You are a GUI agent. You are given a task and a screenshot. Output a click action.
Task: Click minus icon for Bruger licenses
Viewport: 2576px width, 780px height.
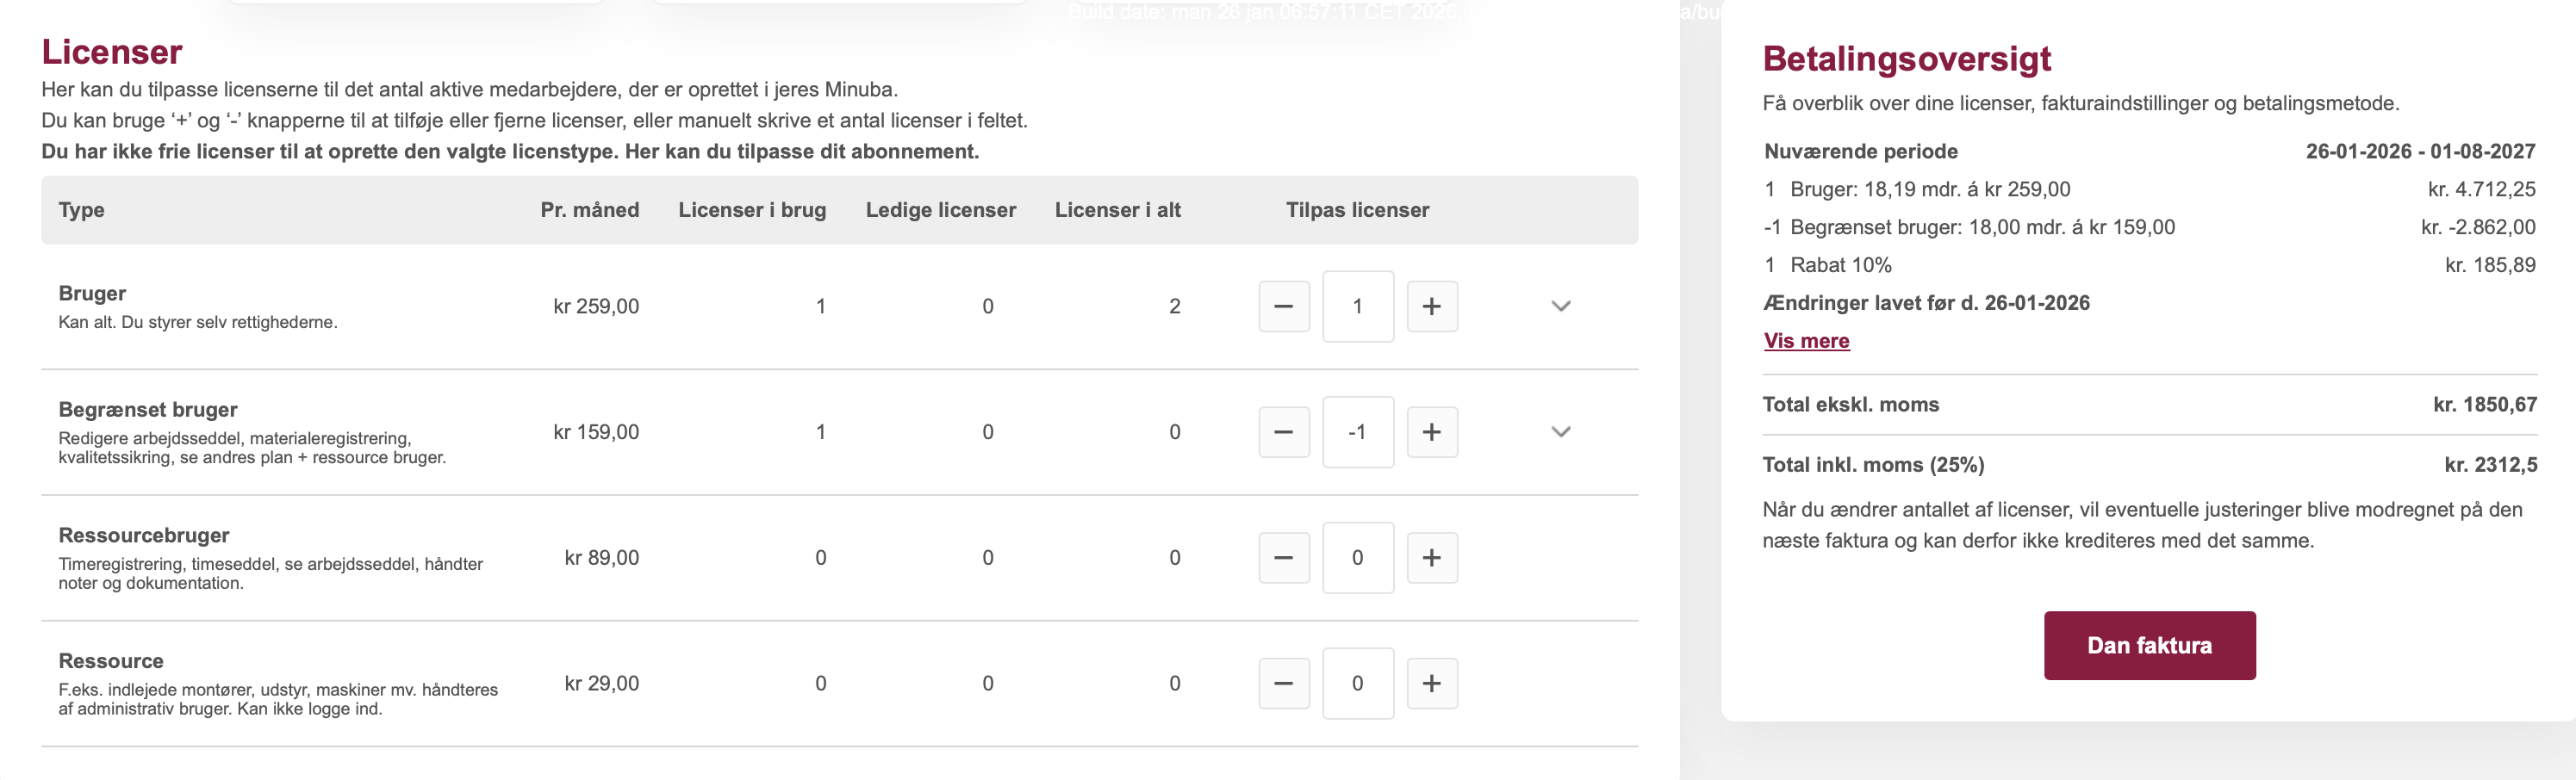[1284, 306]
